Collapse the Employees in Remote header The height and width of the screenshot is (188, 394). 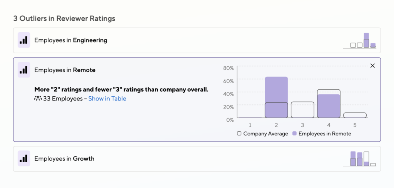coord(65,70)
